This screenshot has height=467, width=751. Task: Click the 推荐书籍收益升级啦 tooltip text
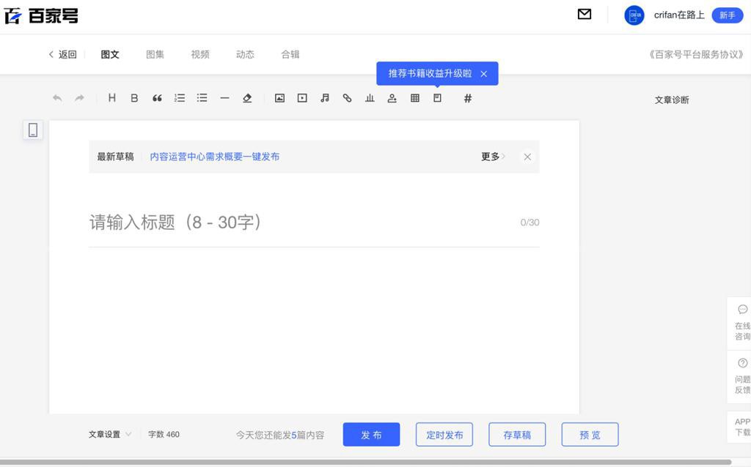tap(430, 74)
